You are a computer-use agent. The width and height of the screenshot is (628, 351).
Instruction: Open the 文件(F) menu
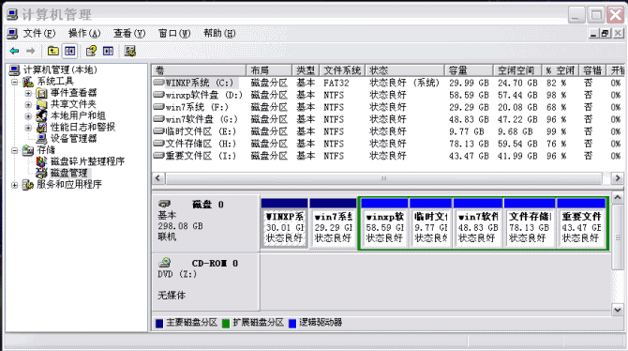coord(38,33)
